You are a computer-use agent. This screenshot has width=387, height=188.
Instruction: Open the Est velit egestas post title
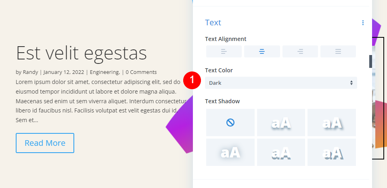click(x=81, y=53)
